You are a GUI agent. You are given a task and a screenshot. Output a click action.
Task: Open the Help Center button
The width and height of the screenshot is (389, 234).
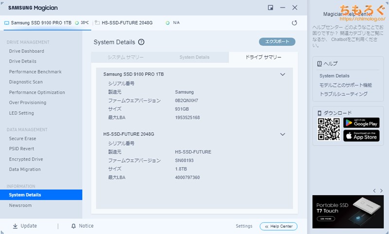pyautogui.click(x=279, y=226)
